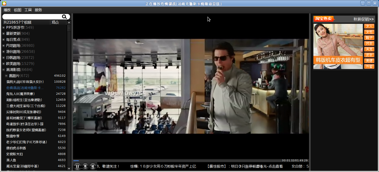The width and height of the screenshot is (379, 172).
Task: Click the 秋装促销>> link
Action: click(363, 19)
